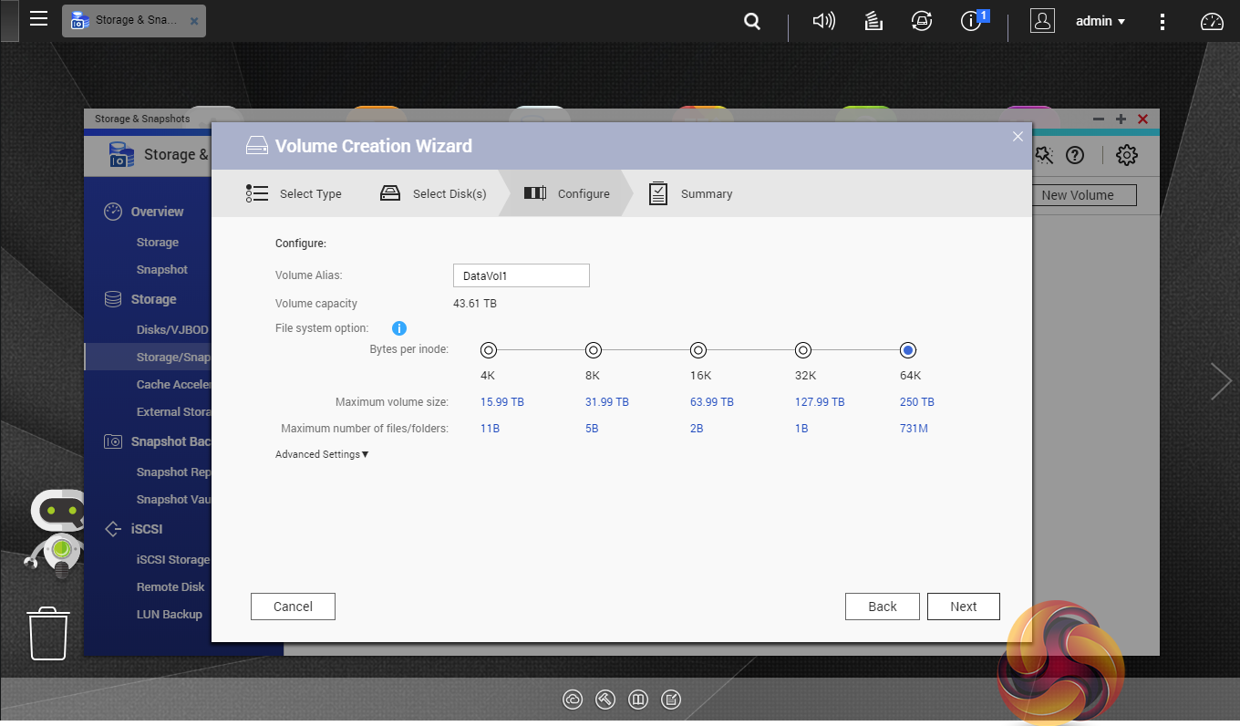
Task: Click the search magnifier icon in top bar
Action: (x=752, y=21)
